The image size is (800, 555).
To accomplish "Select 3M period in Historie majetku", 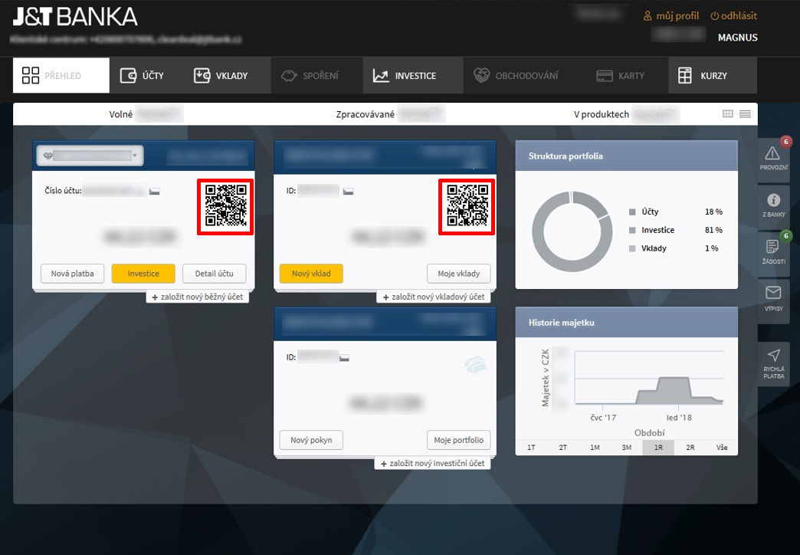I will pos(627,447).
